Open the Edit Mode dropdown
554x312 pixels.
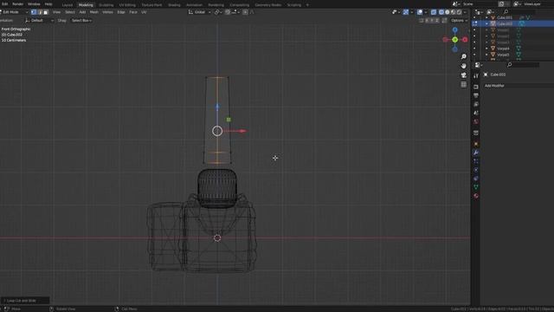[x=14, y=12]
